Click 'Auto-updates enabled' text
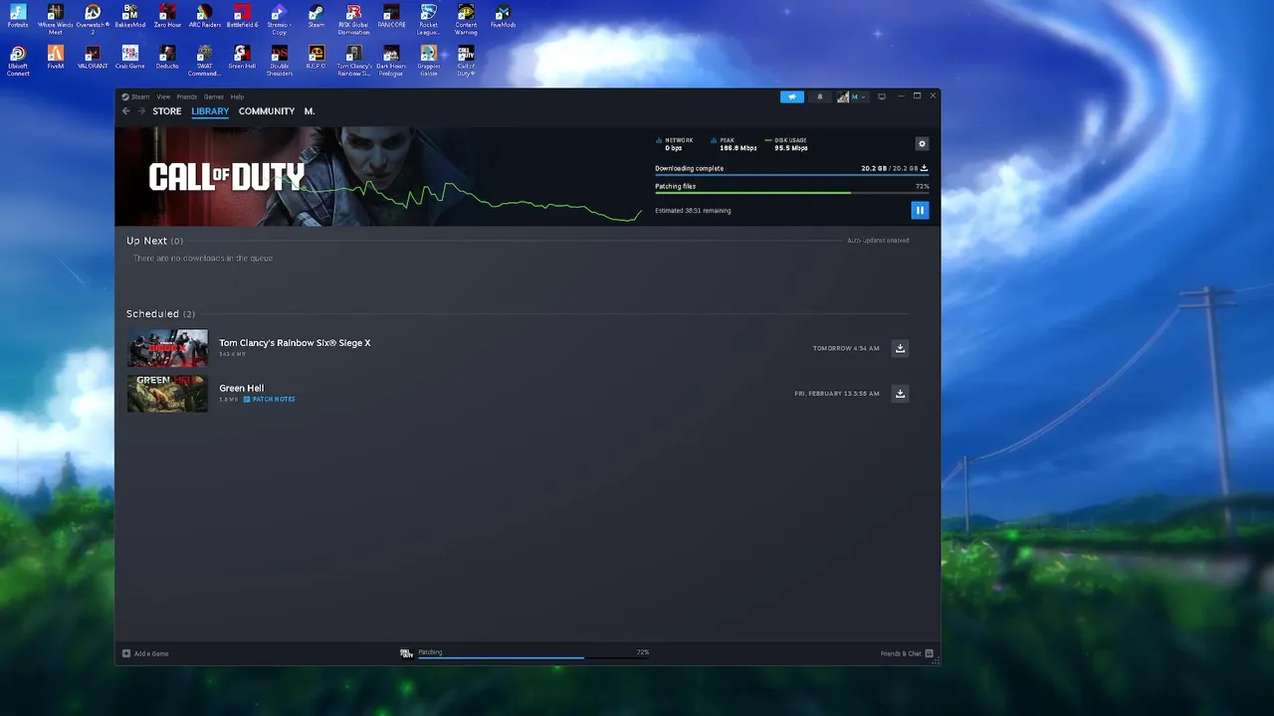Viewport: 1274px width, 716px height. (878, 241)
